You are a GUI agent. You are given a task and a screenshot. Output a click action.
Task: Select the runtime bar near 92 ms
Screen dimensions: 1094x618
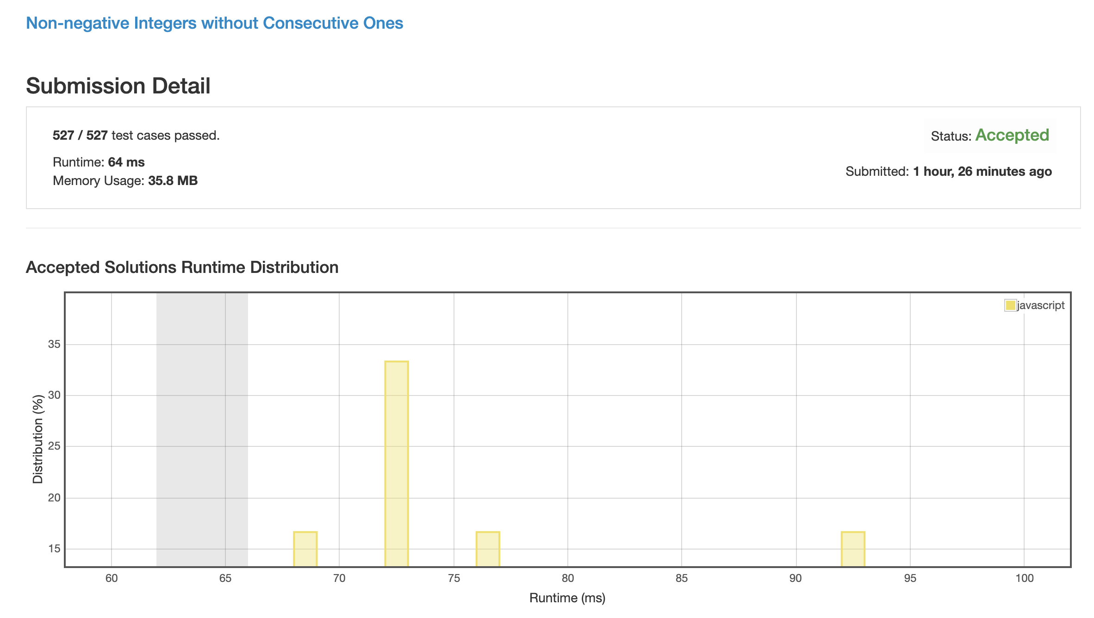(x=853, y=549)
